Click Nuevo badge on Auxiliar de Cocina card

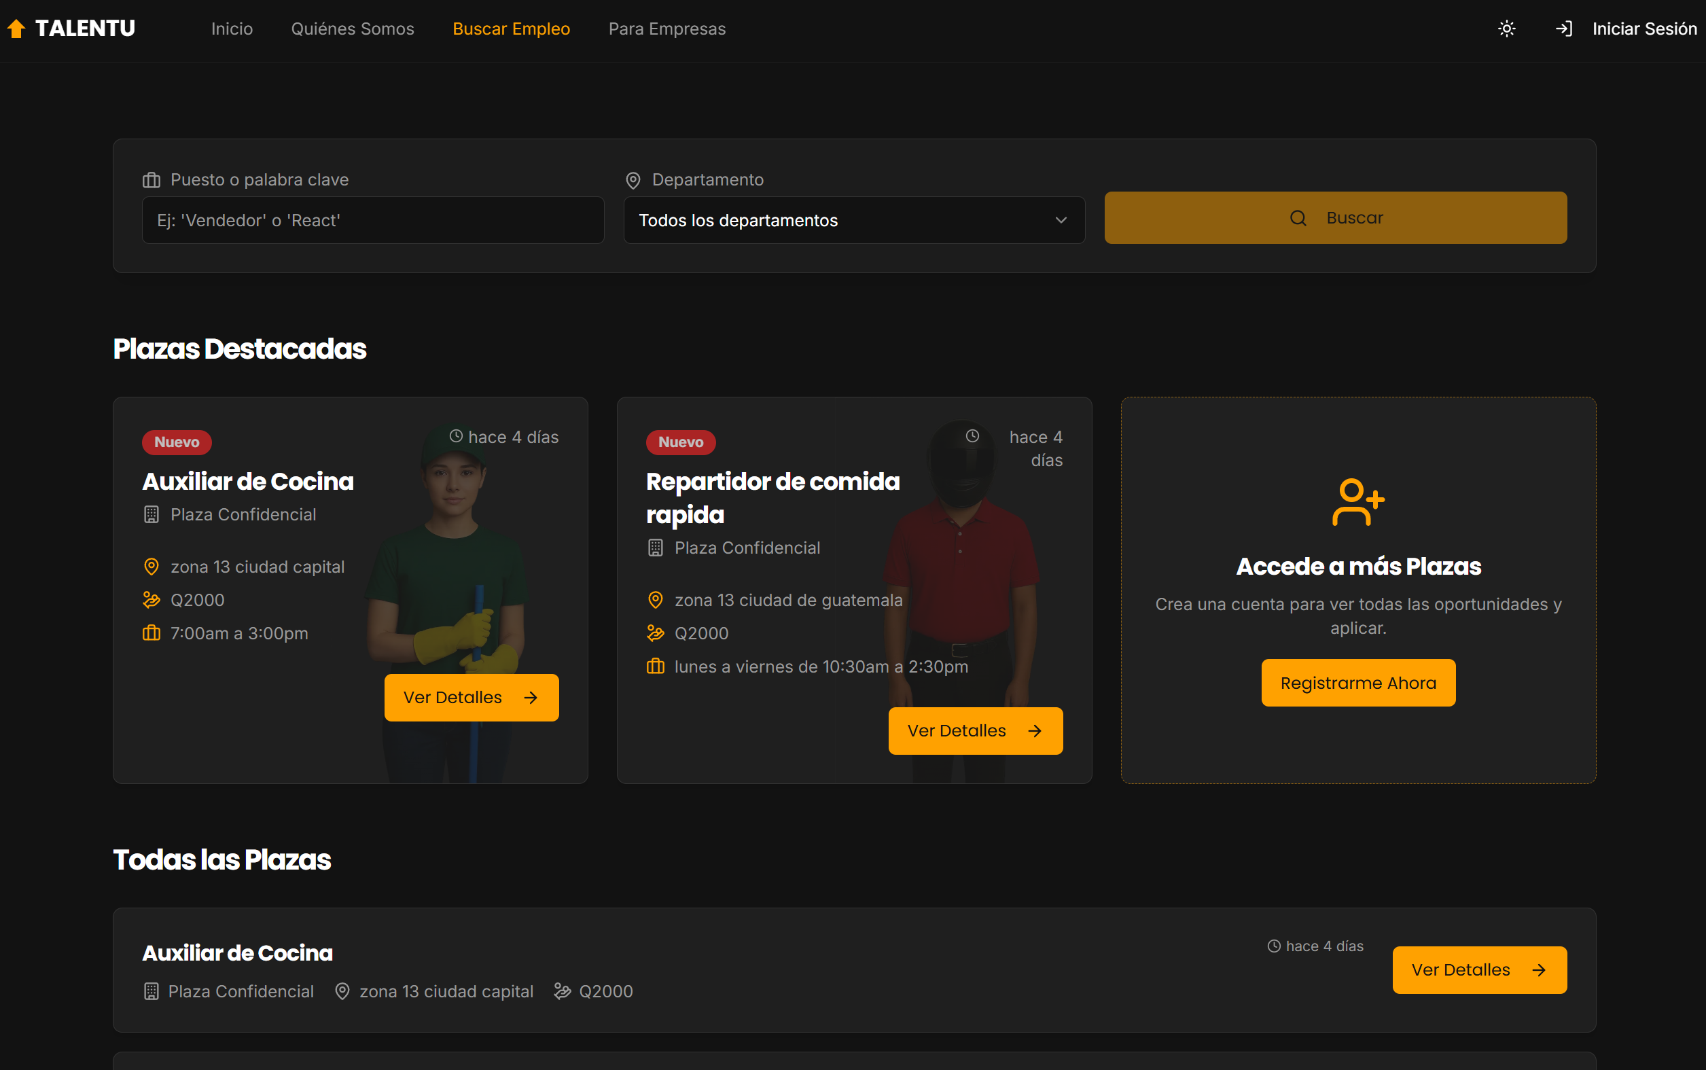(177, 442)
